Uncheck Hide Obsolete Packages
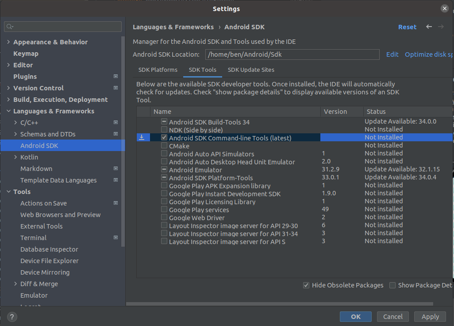The image size is (454, 326). tap(306, 285)
